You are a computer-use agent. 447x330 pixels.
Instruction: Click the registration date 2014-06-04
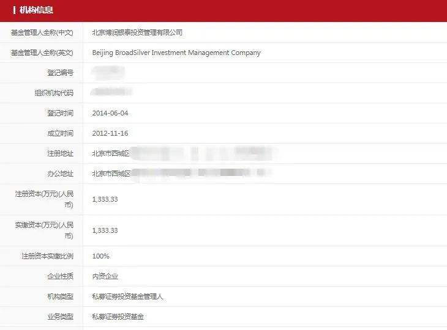click(110, 113)
